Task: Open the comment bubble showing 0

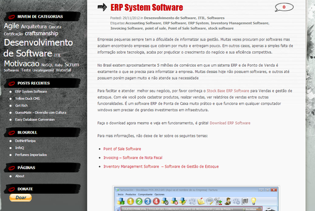Action: (284, 7)
